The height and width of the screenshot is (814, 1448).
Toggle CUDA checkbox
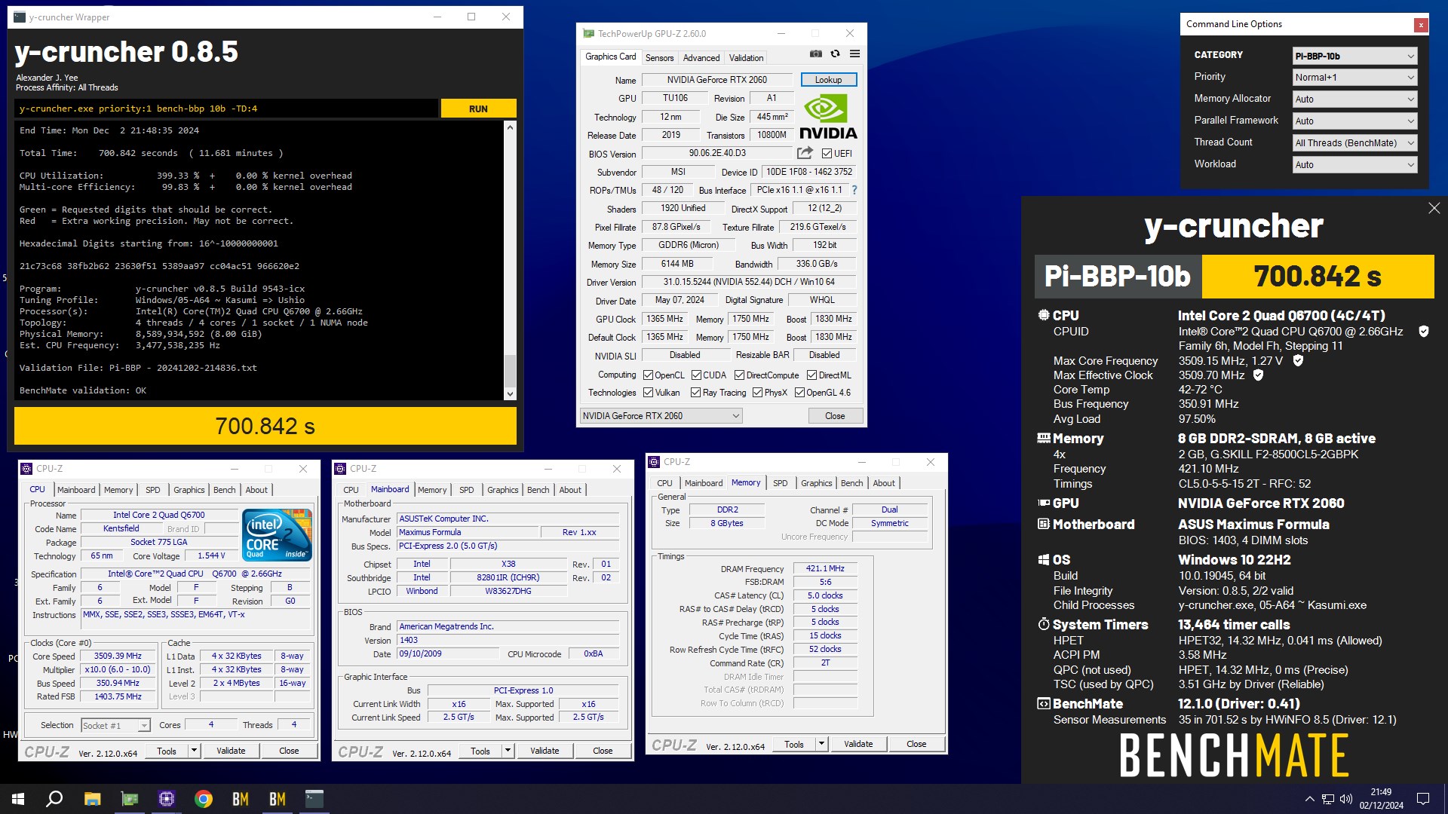[697, 375]
